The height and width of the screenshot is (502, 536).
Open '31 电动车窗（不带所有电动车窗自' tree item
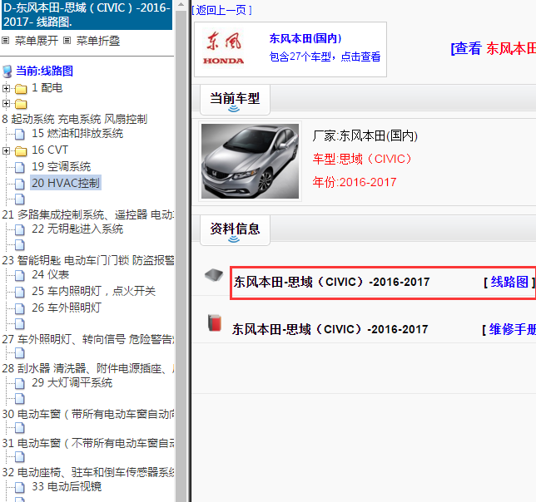tap(88, 443)
